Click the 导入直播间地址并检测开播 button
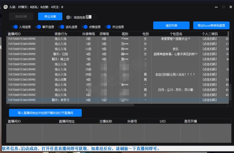The width and height of the screenshot is (234, 153). point(45,113)
